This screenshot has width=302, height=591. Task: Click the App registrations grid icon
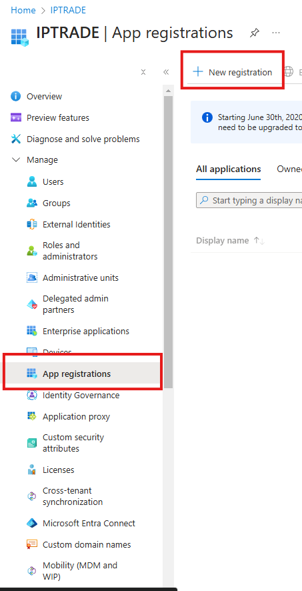(x=32, y=374)
